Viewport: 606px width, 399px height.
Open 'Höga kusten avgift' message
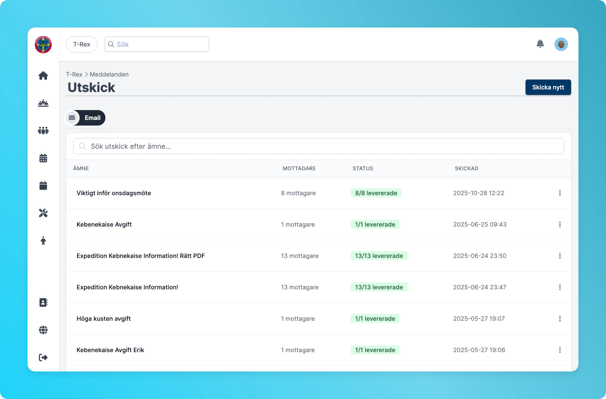point(104,319)
